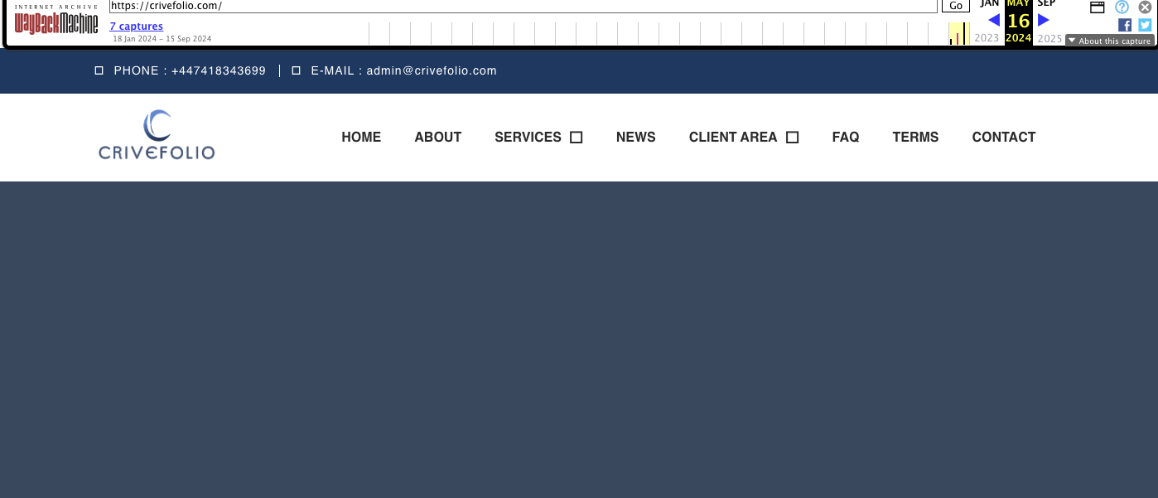
Task: Click the admin@crivefolio.com email link
Action: click(x=431, y=70)
